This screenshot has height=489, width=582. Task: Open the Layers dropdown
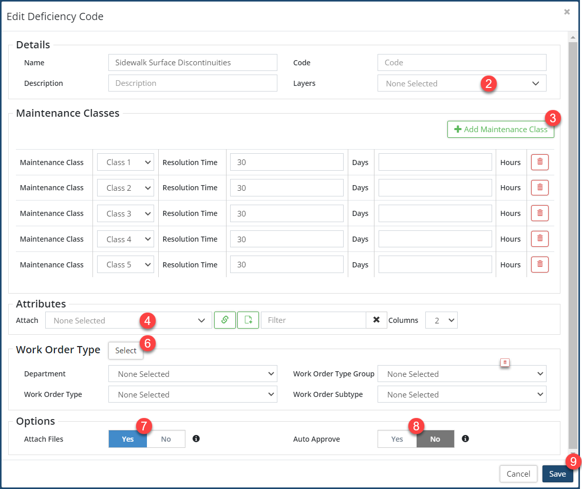pos(461,83)
